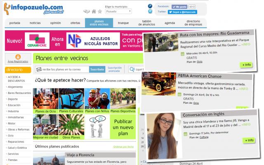
Task: Open the directorio de empresas tab
Action: tap(193, 23)
